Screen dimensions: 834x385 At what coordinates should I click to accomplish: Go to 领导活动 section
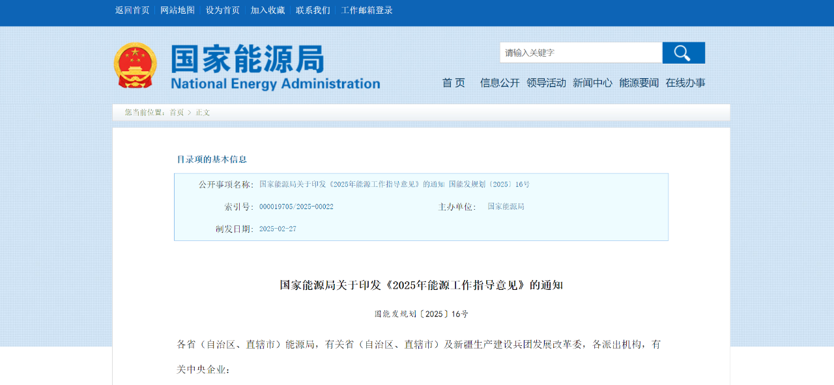[546, 83]
